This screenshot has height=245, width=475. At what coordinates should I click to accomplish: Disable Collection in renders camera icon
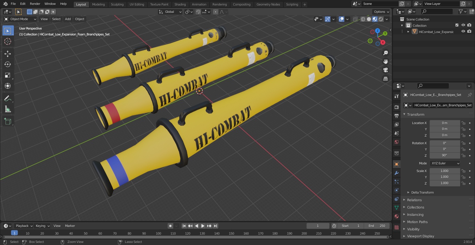[469, 25]
